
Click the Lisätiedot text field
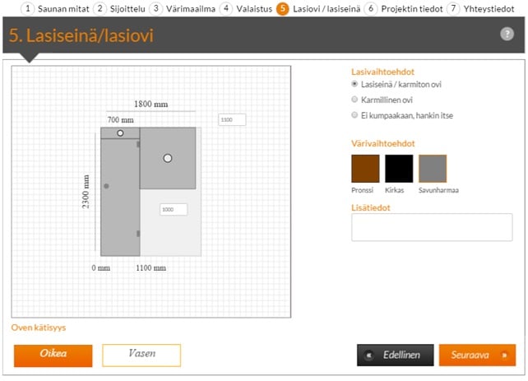click(x=431, y=228)
